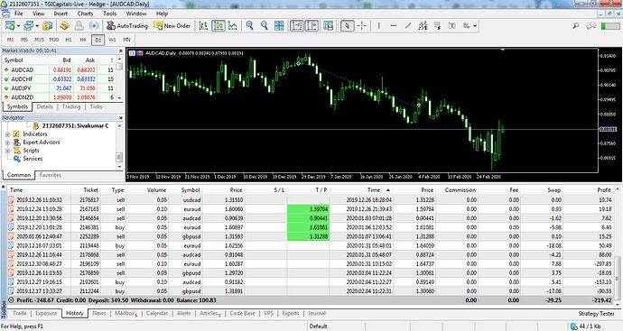Open search magnifier in top right
This screenshot has width=623, height=331.
[x=576, y=26]
